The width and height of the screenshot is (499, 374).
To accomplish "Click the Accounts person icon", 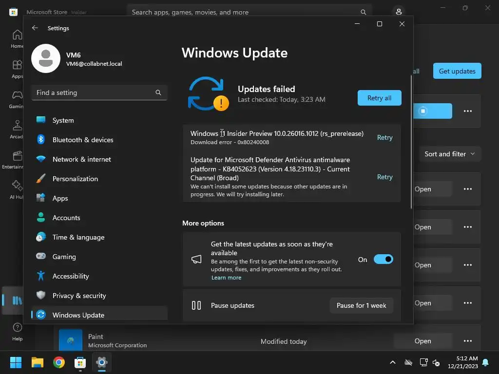I will (x=41, y=217).
